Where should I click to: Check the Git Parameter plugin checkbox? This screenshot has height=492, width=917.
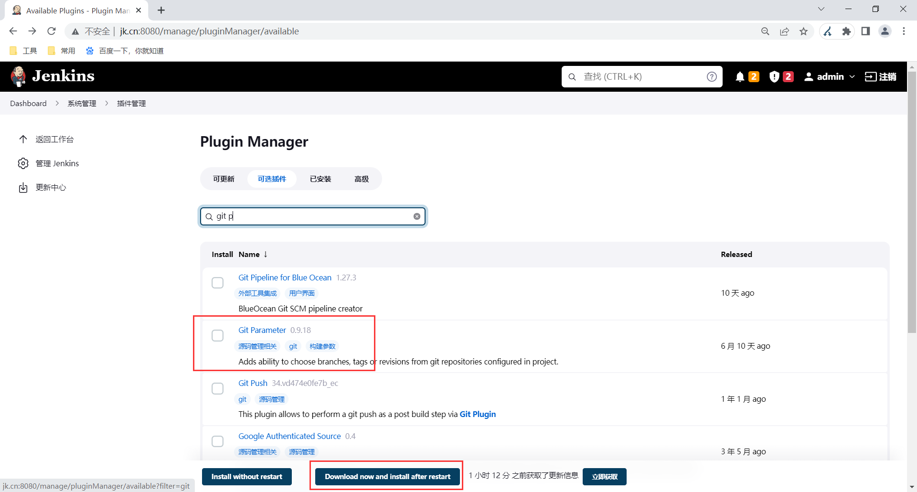217,336
